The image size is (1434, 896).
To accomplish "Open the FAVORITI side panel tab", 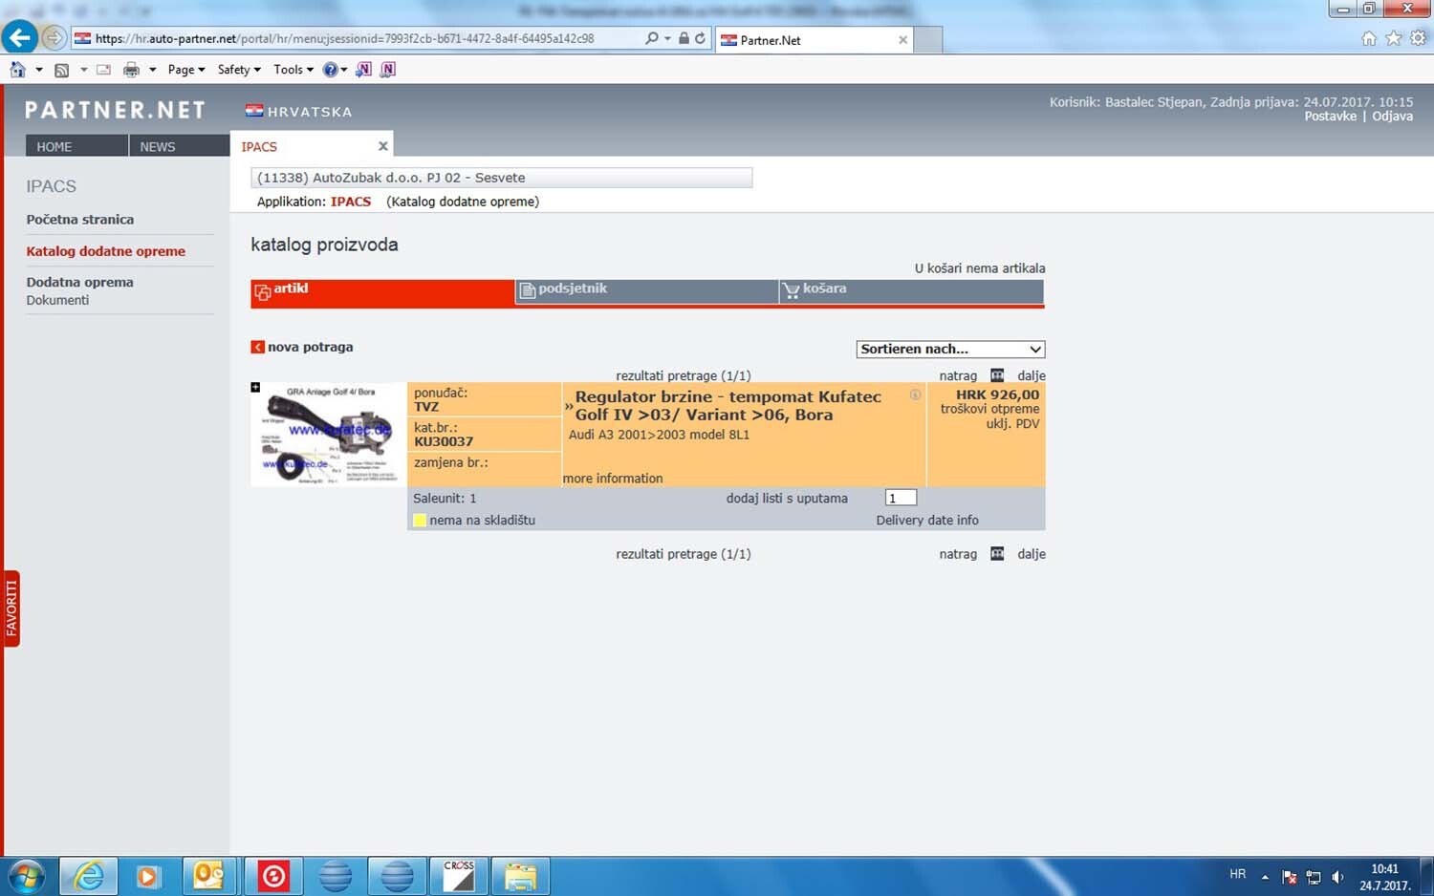I will tap(11, 608).
